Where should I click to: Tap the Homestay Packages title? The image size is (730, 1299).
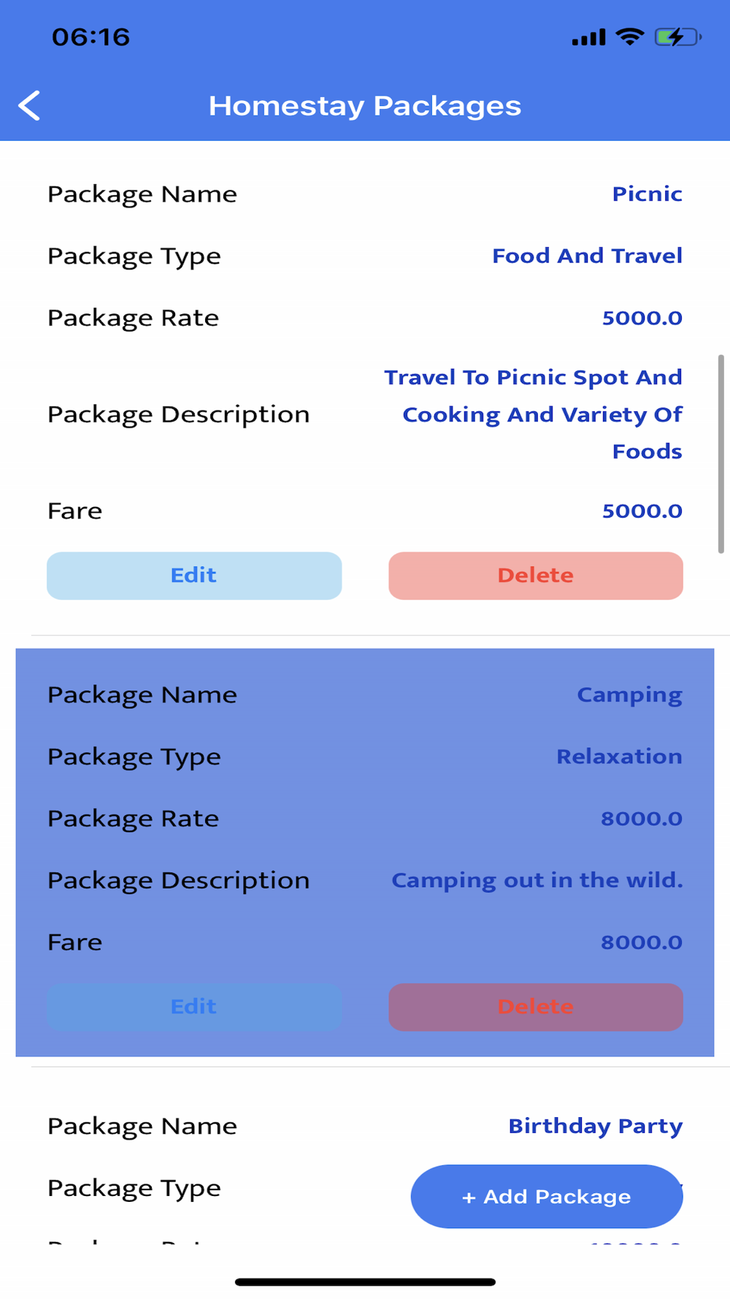[x=365, y=106]
